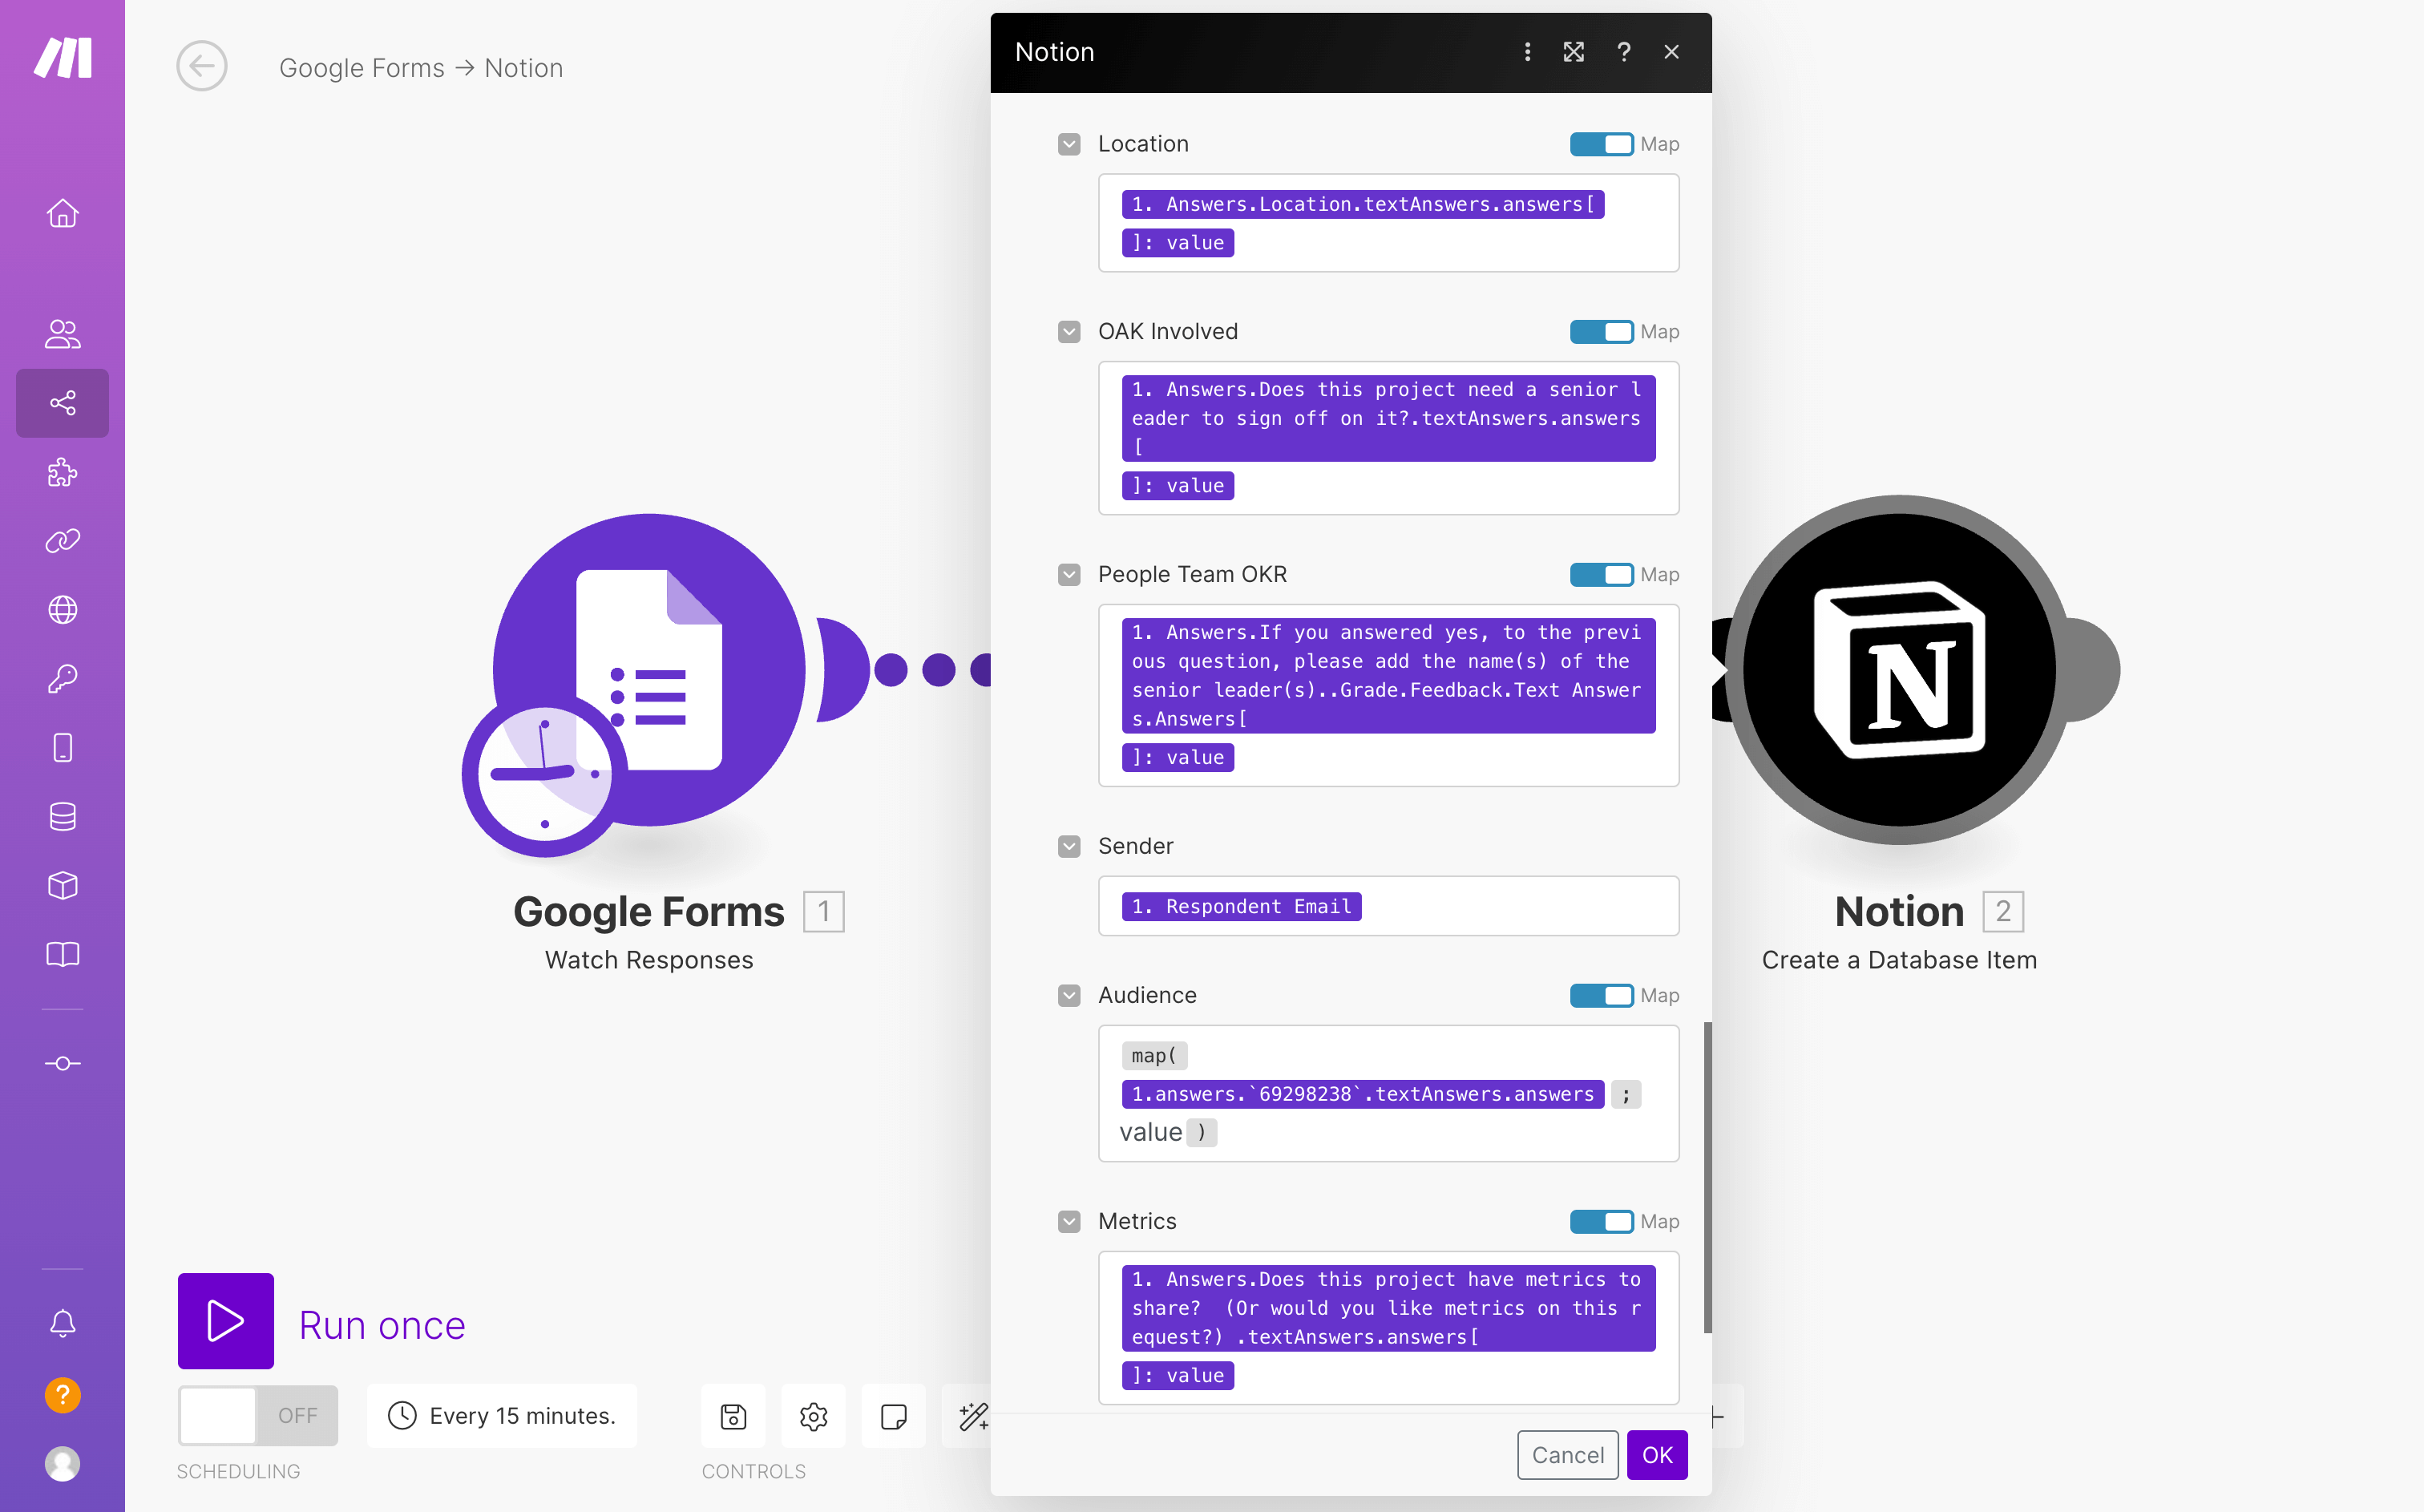Viewport: 2424px width, 1512px height.
Task: Open the user profile avatar
Action: tap(63, 1464)
